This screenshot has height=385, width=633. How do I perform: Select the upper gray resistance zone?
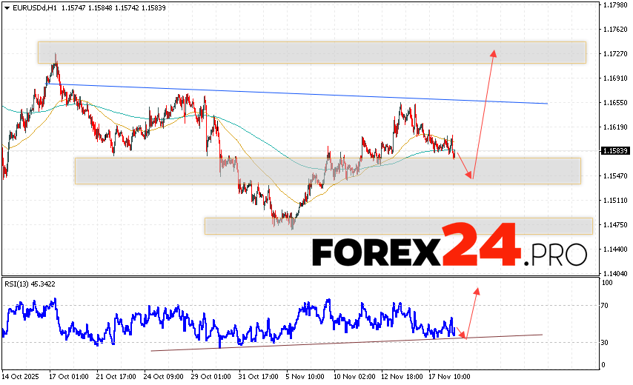(311, 52)
